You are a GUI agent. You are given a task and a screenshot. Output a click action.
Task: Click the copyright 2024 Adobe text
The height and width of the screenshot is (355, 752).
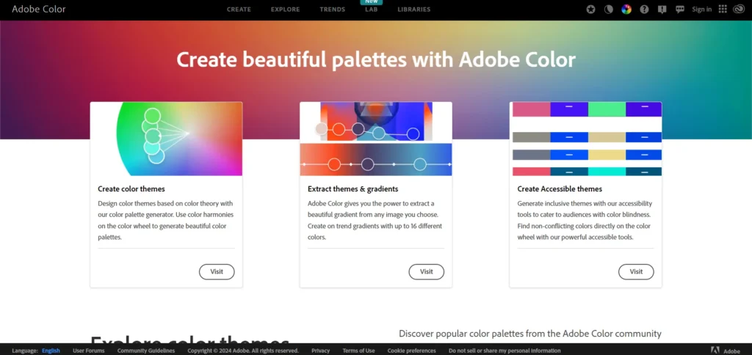click(x=243, y=351)
